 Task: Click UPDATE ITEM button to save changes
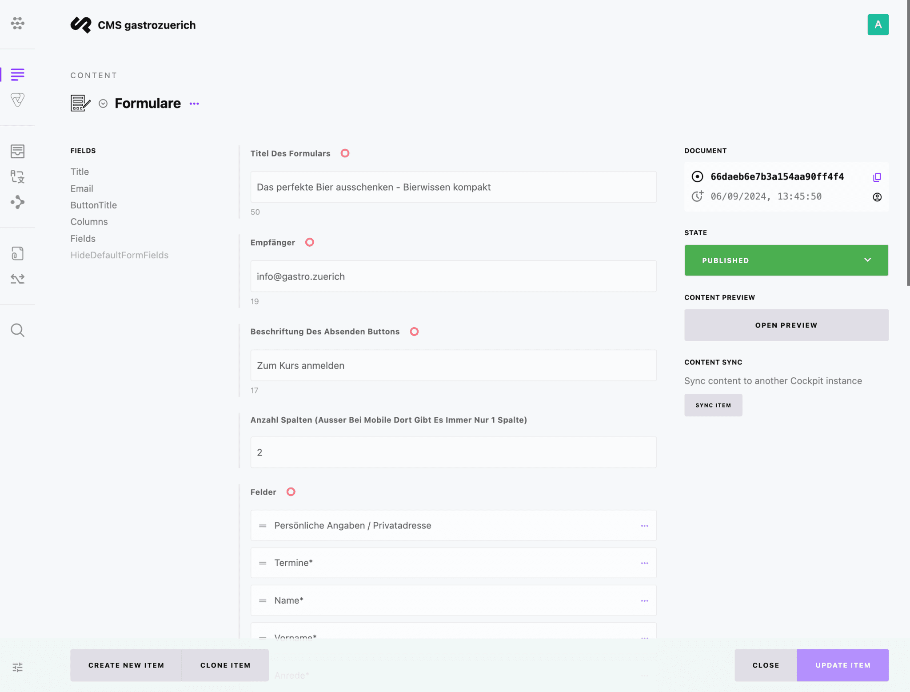point(842,664)
